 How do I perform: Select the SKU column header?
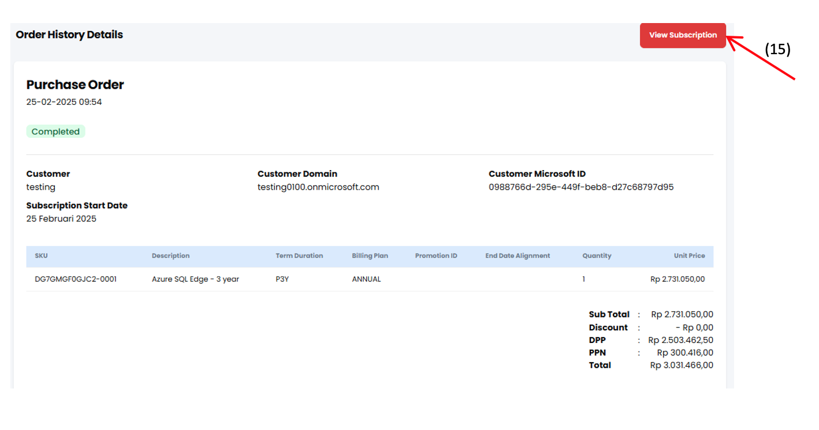[41, 256]
